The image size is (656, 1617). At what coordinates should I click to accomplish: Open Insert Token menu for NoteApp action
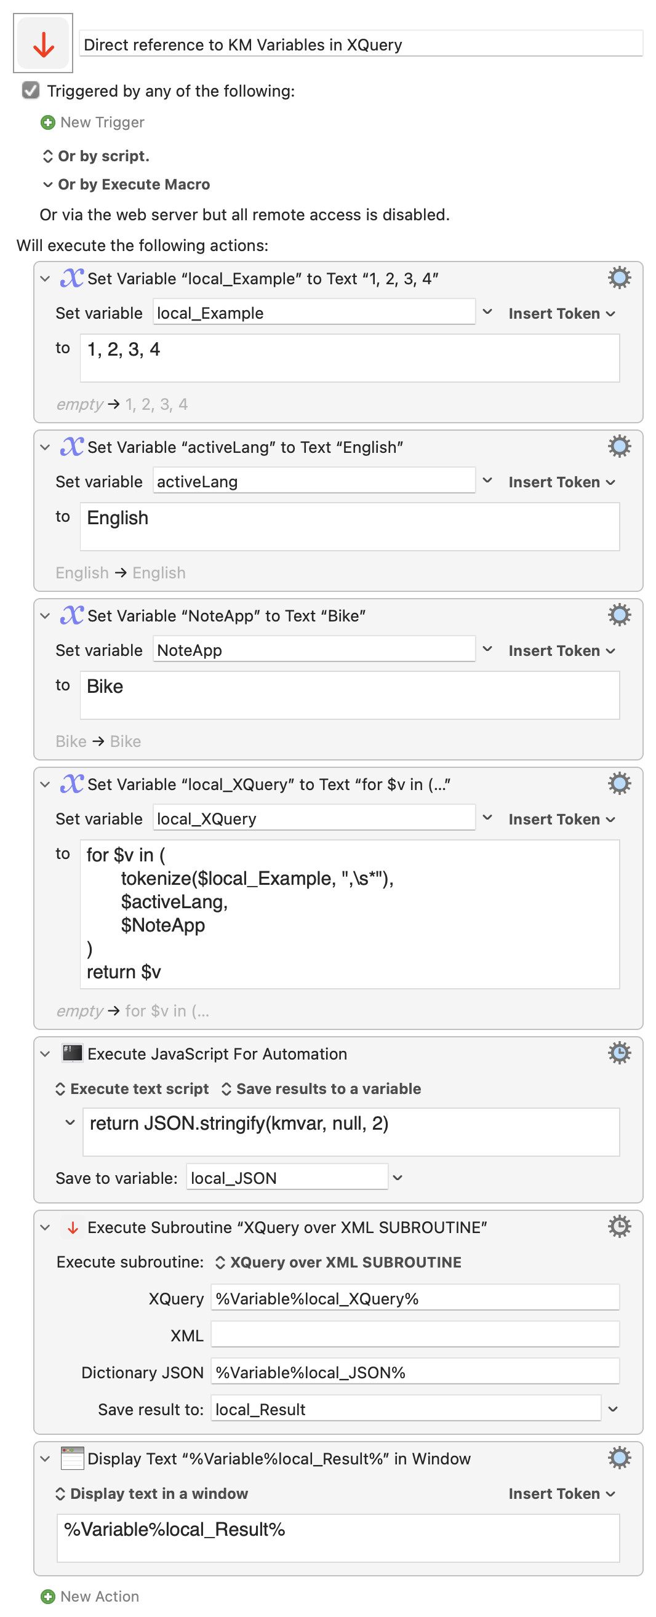tap(561, 650)
